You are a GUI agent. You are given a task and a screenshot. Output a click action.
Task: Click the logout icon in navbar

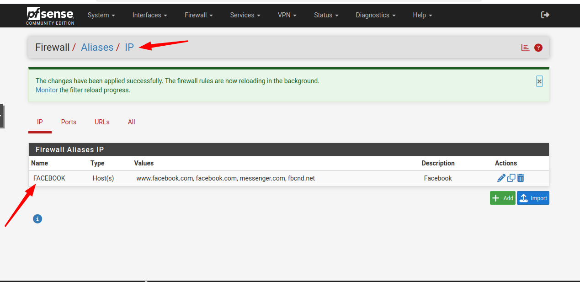coord(545,15)
